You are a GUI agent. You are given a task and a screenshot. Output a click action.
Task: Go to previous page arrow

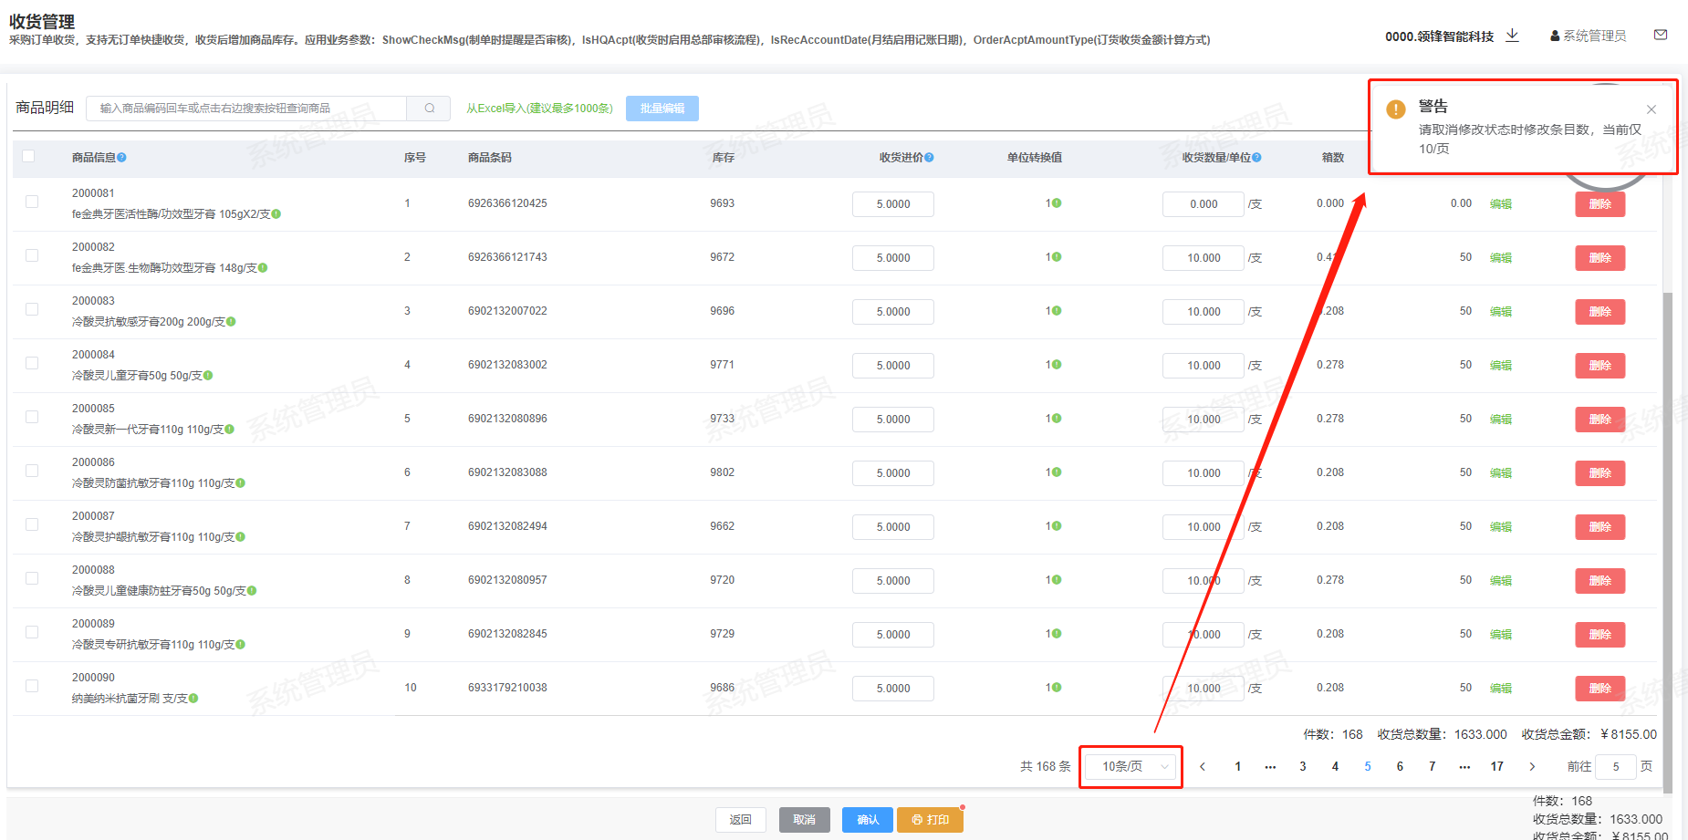[1203, 767]
